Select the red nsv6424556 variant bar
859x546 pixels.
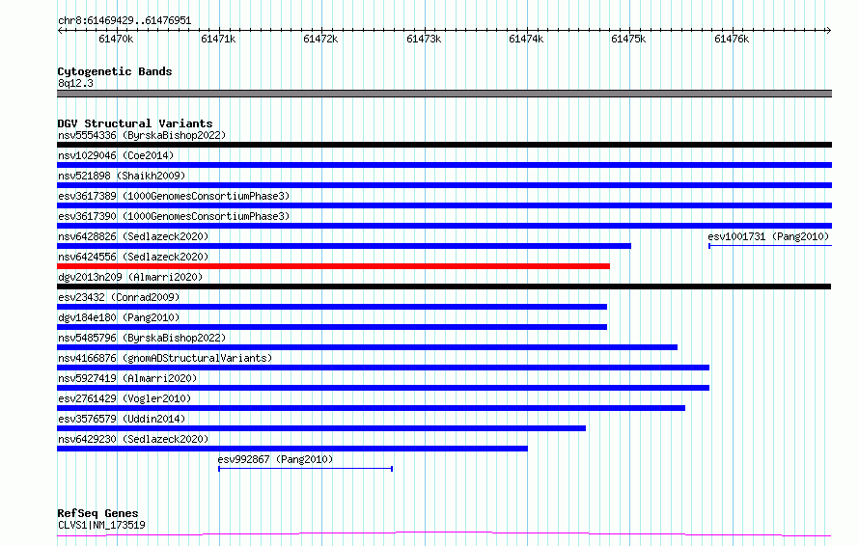coord(333,266)
